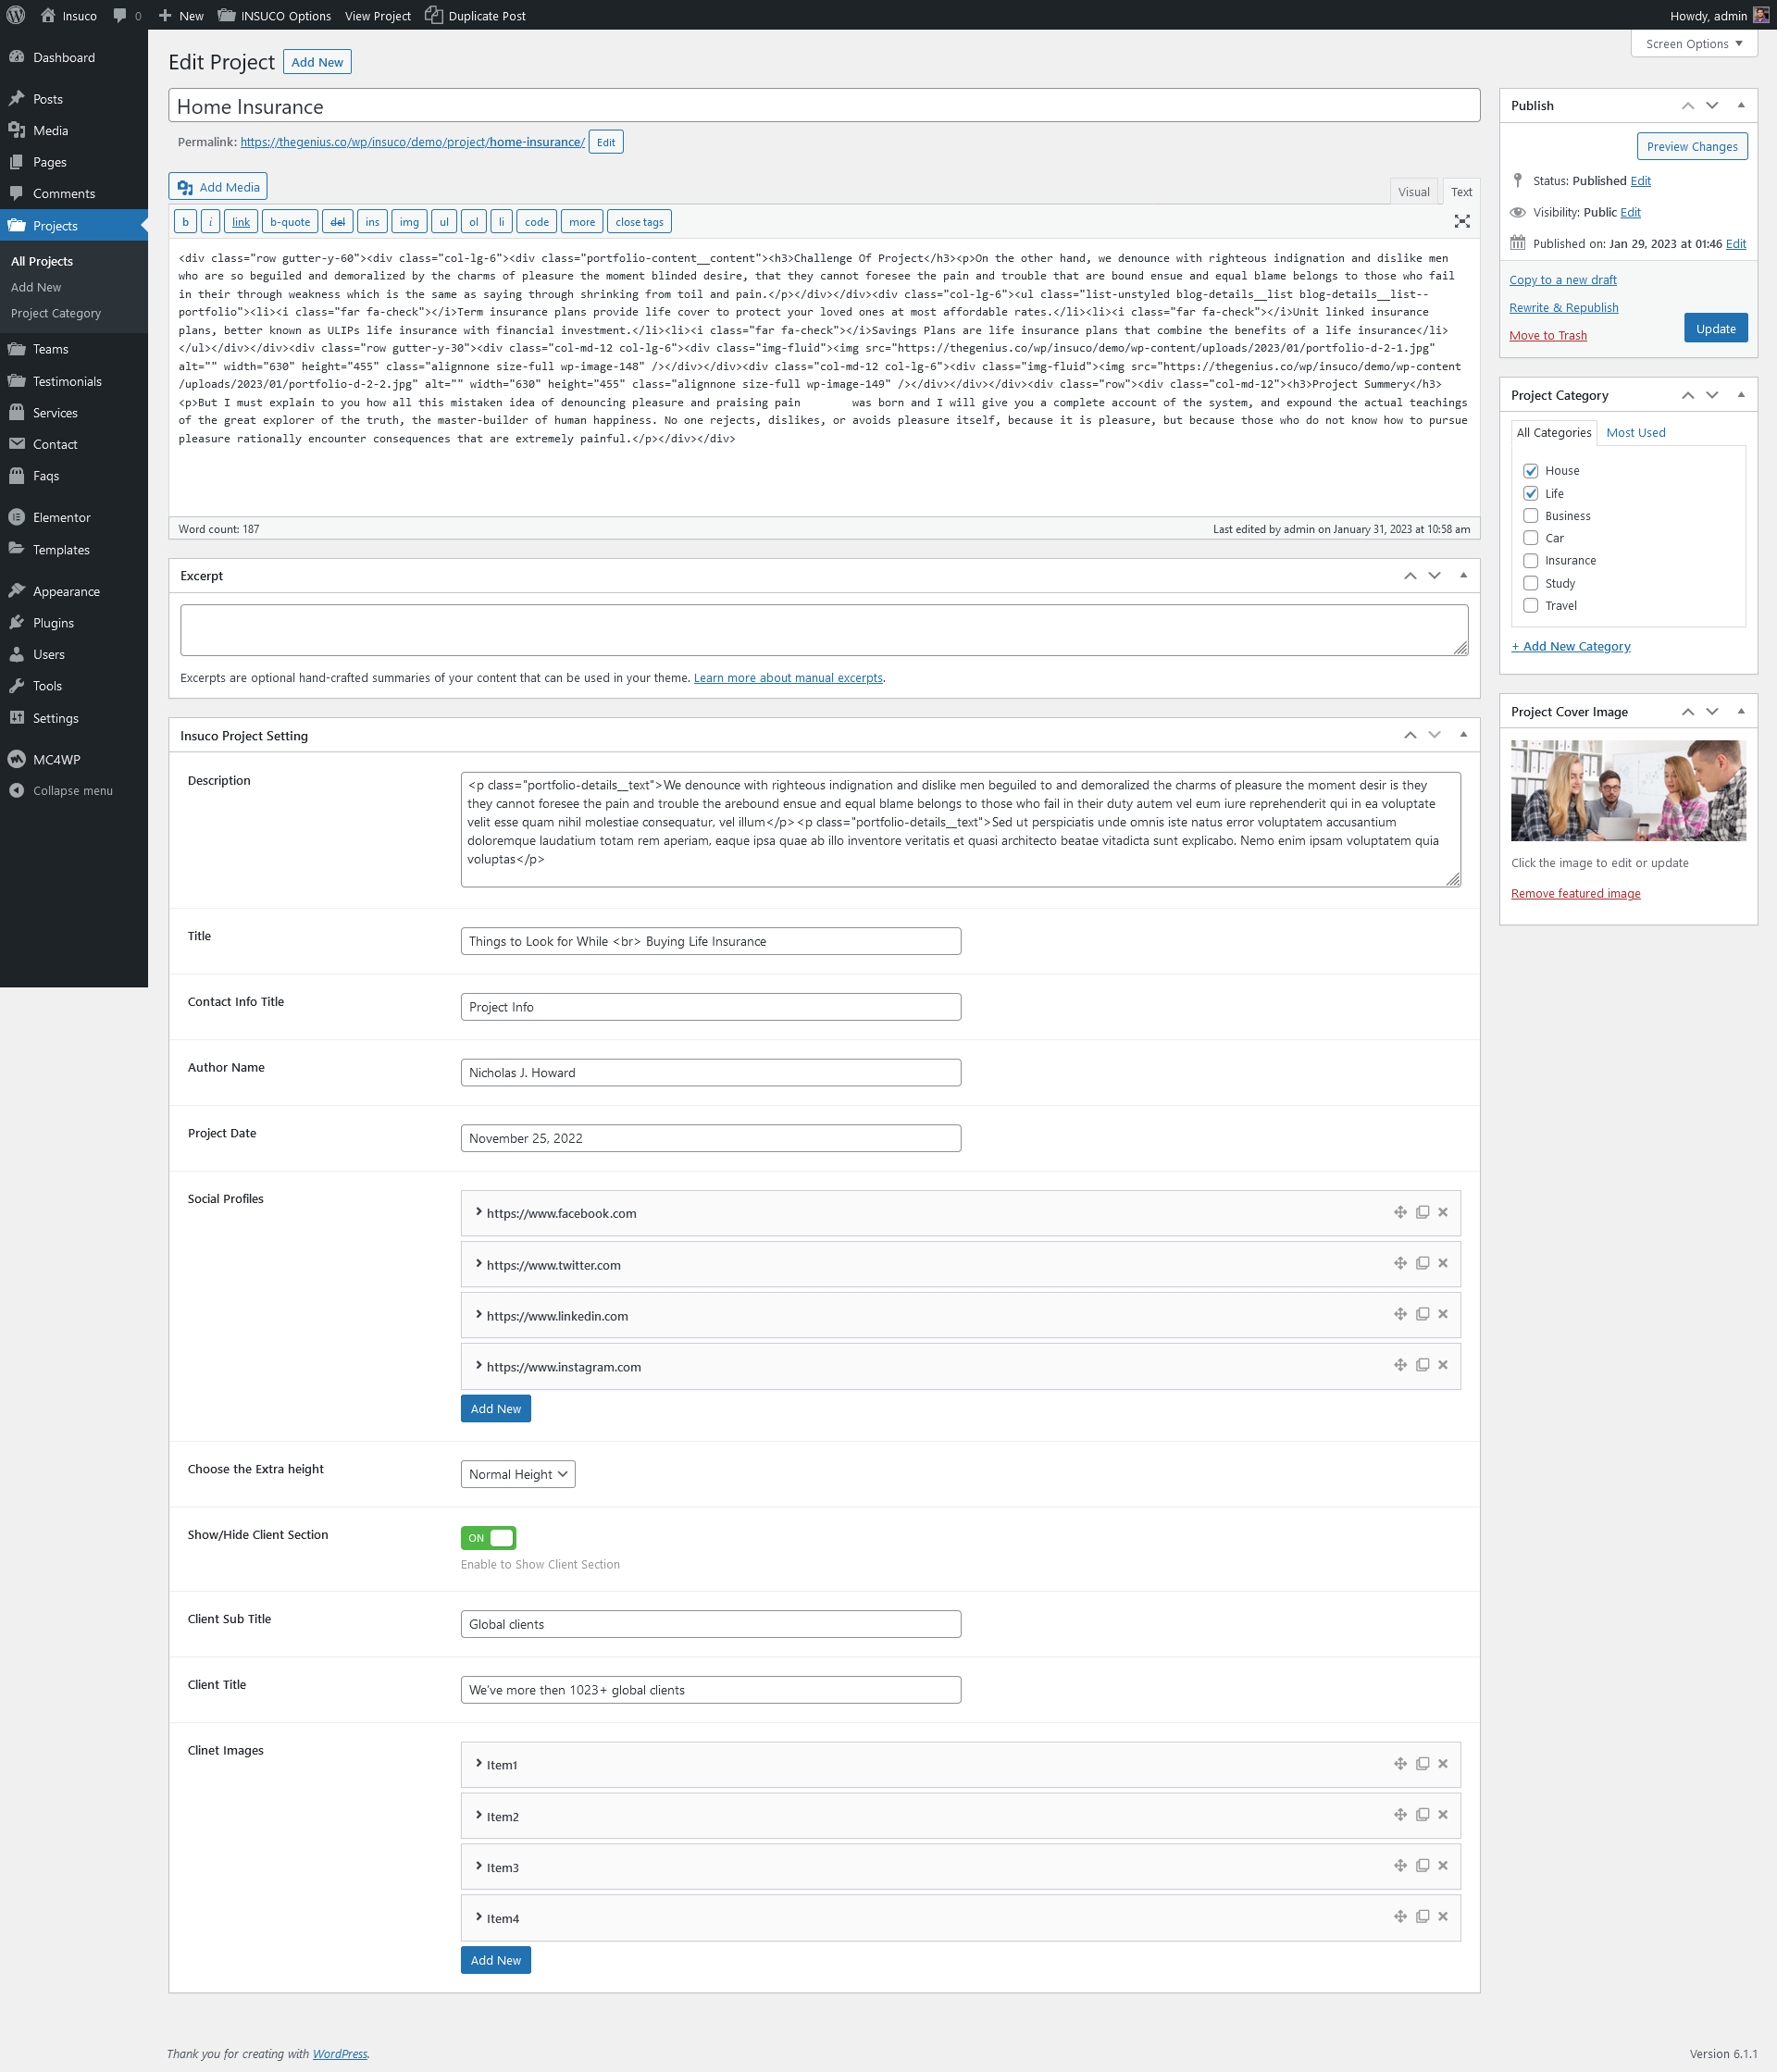This screenshot has width=1777, height=2072.
Task: Select the Most Used categories tab
Action: (x=1635, y=433)
